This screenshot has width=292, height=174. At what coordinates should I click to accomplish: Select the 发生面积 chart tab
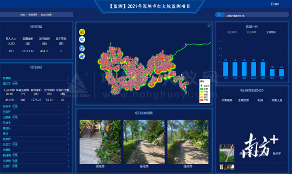232,32
